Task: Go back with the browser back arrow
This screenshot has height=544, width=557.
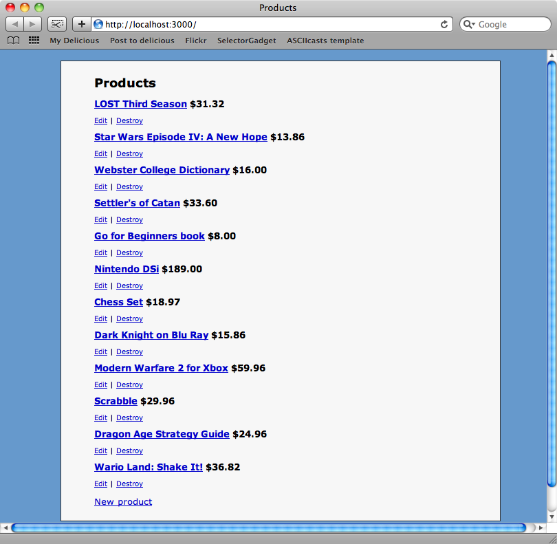Action: coord(15,24)
